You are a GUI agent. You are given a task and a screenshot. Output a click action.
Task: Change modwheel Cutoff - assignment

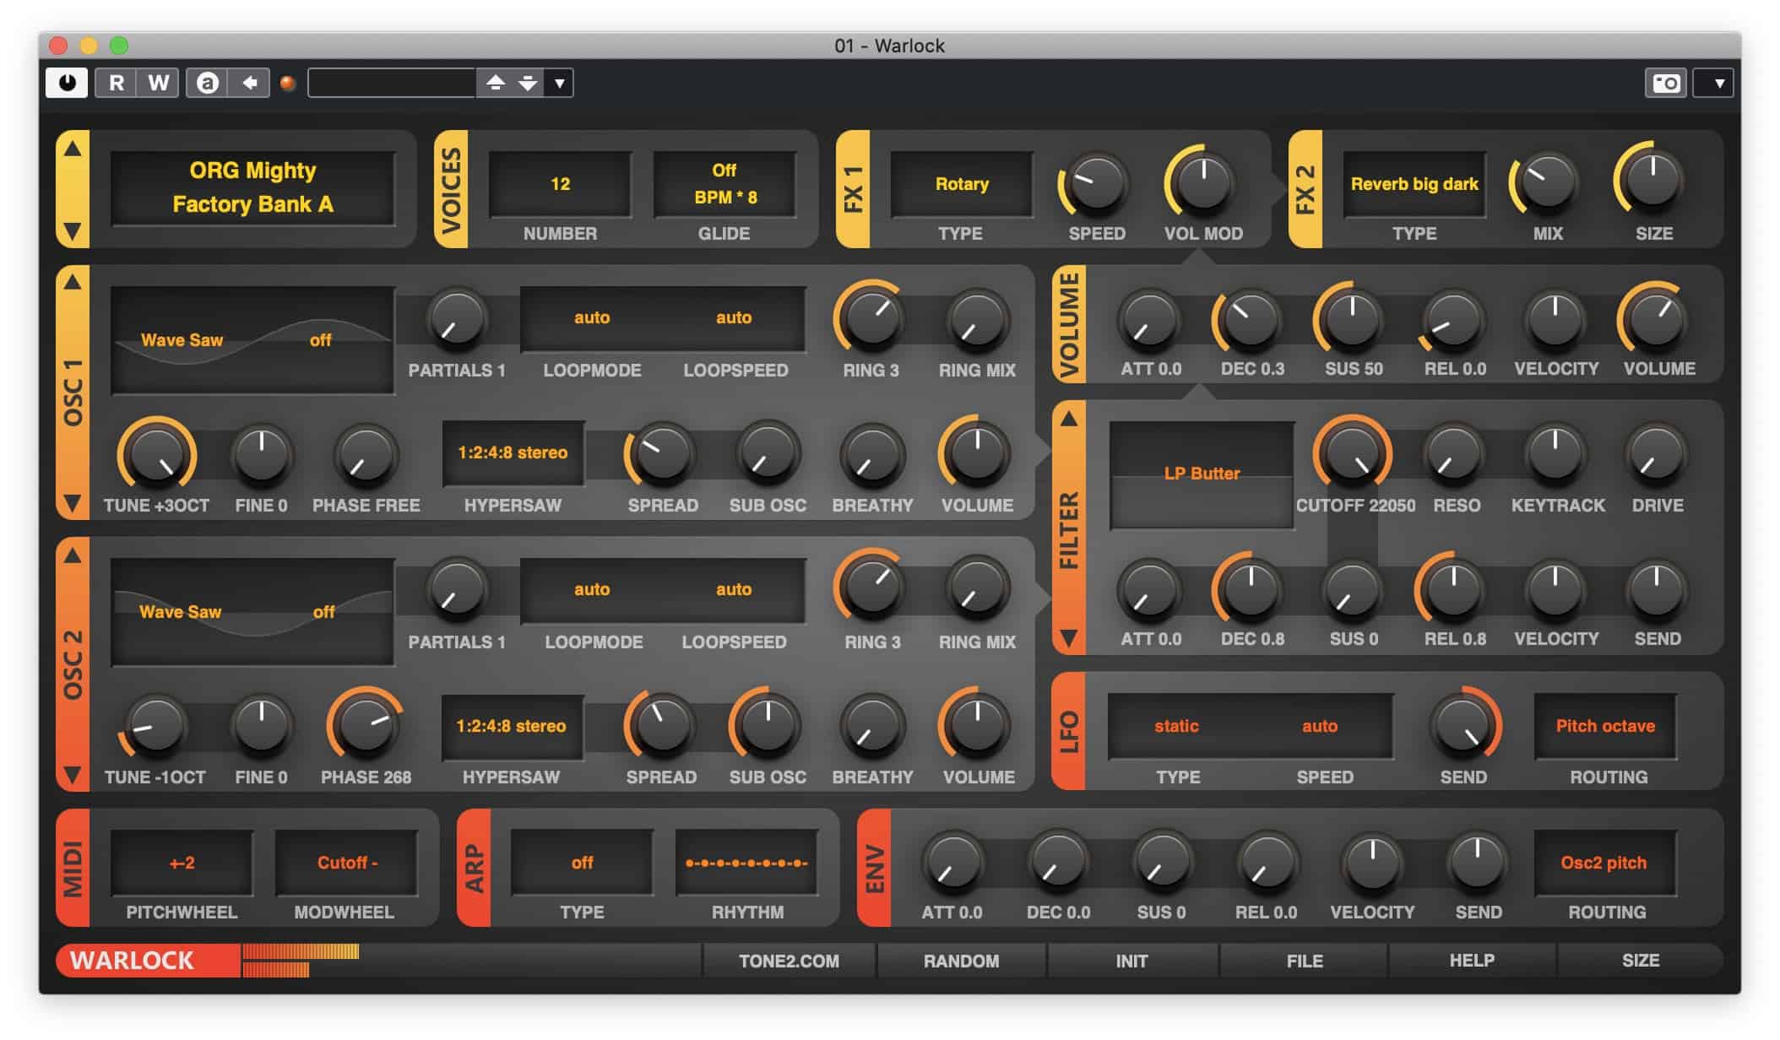click(x=346, y=863)
